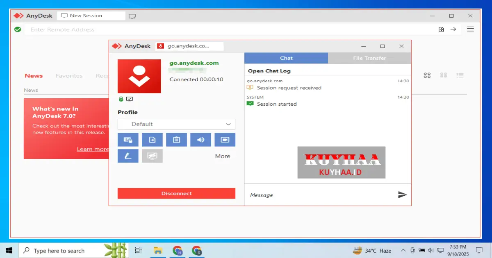The width and height of the screenshot is (492, 258).
Task: Click AnyDesk logo in main window title bar
Action: [x=33, y=16]
